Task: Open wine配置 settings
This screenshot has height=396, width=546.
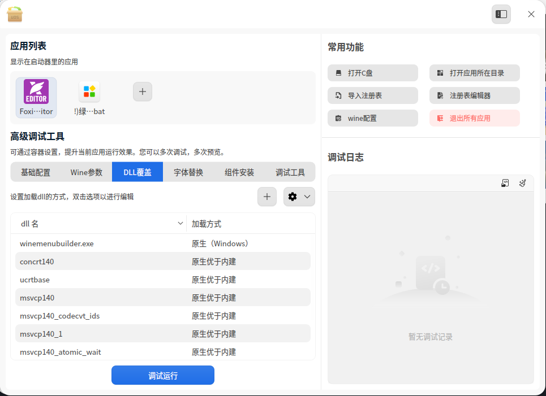Action: point(373,118)
